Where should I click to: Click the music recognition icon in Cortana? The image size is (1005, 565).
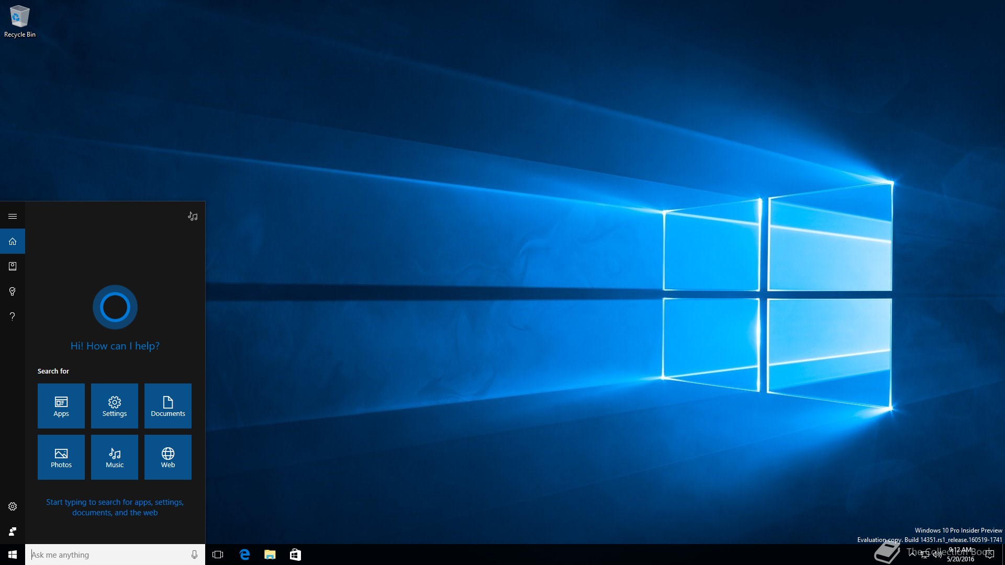pos(193,216)
